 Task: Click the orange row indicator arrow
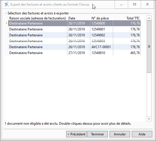6,23
